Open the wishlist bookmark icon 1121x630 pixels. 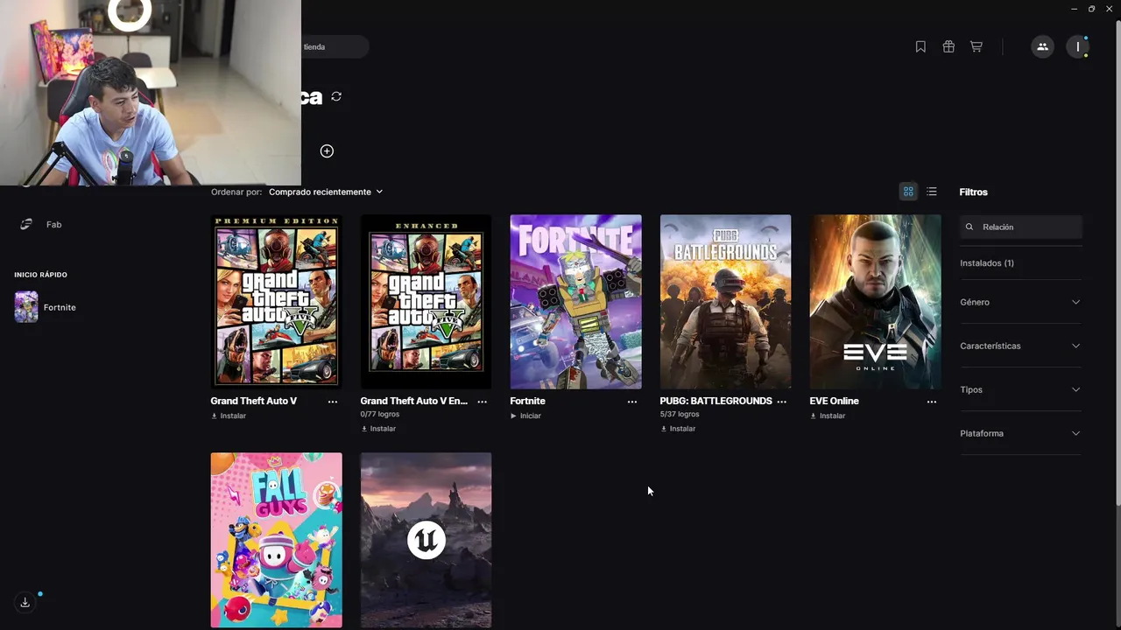(920, 47)
